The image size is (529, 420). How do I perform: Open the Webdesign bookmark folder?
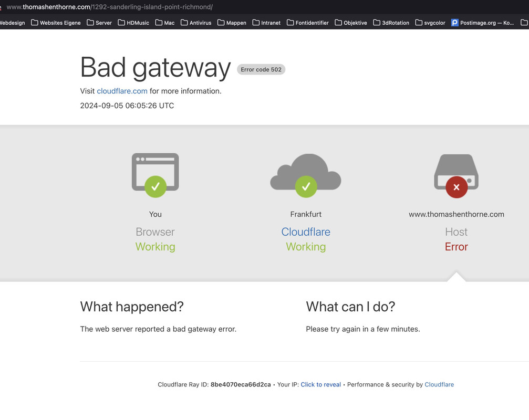(x=12, y=23)
